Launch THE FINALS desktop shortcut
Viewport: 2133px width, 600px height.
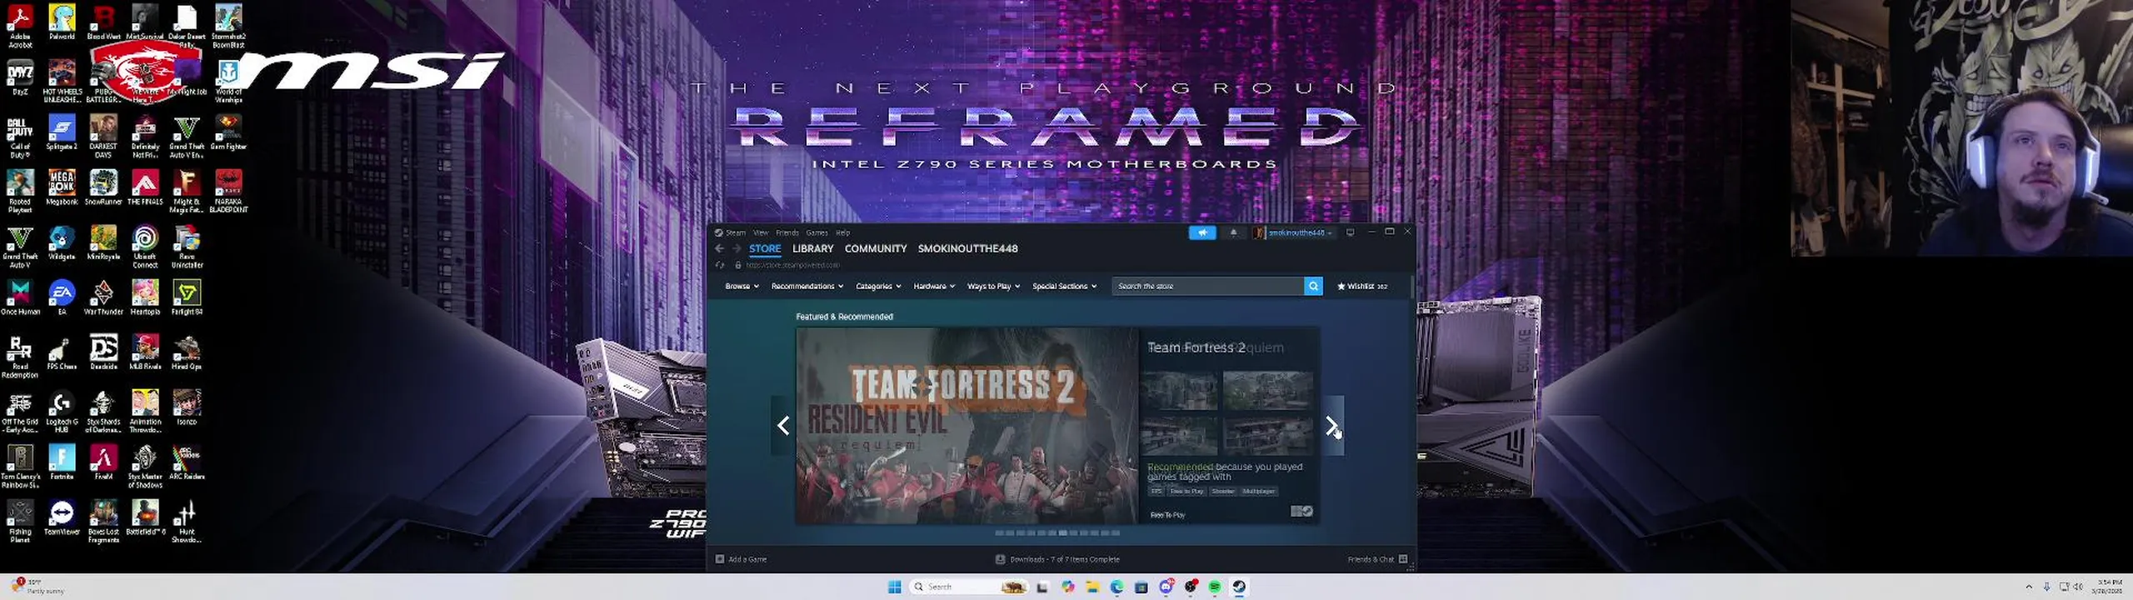(x=145, y=188)
